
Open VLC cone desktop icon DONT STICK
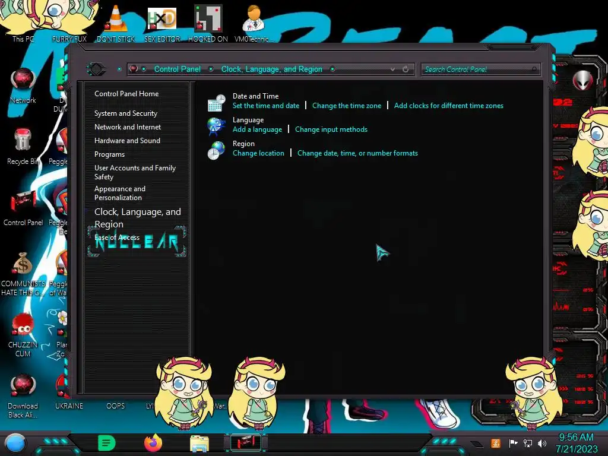116,18
